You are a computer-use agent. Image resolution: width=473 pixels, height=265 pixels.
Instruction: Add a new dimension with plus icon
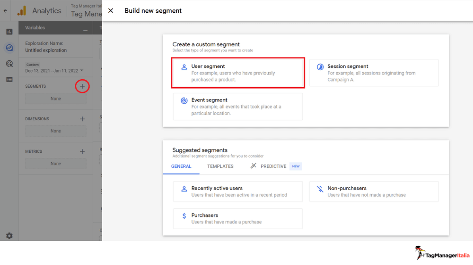click(x=82, y=119)
